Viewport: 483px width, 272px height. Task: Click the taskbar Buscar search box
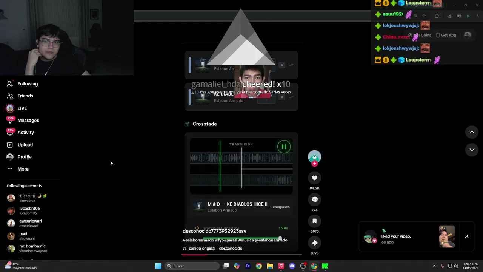[192, 266]
